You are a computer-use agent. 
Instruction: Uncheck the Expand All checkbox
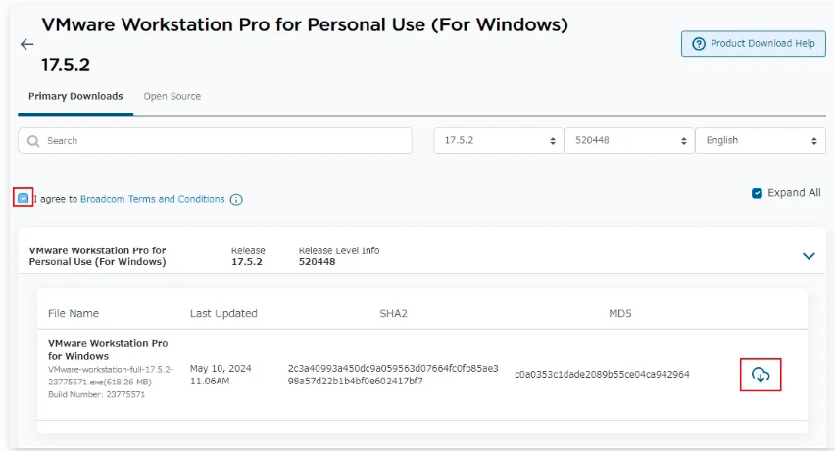point(757,193)
